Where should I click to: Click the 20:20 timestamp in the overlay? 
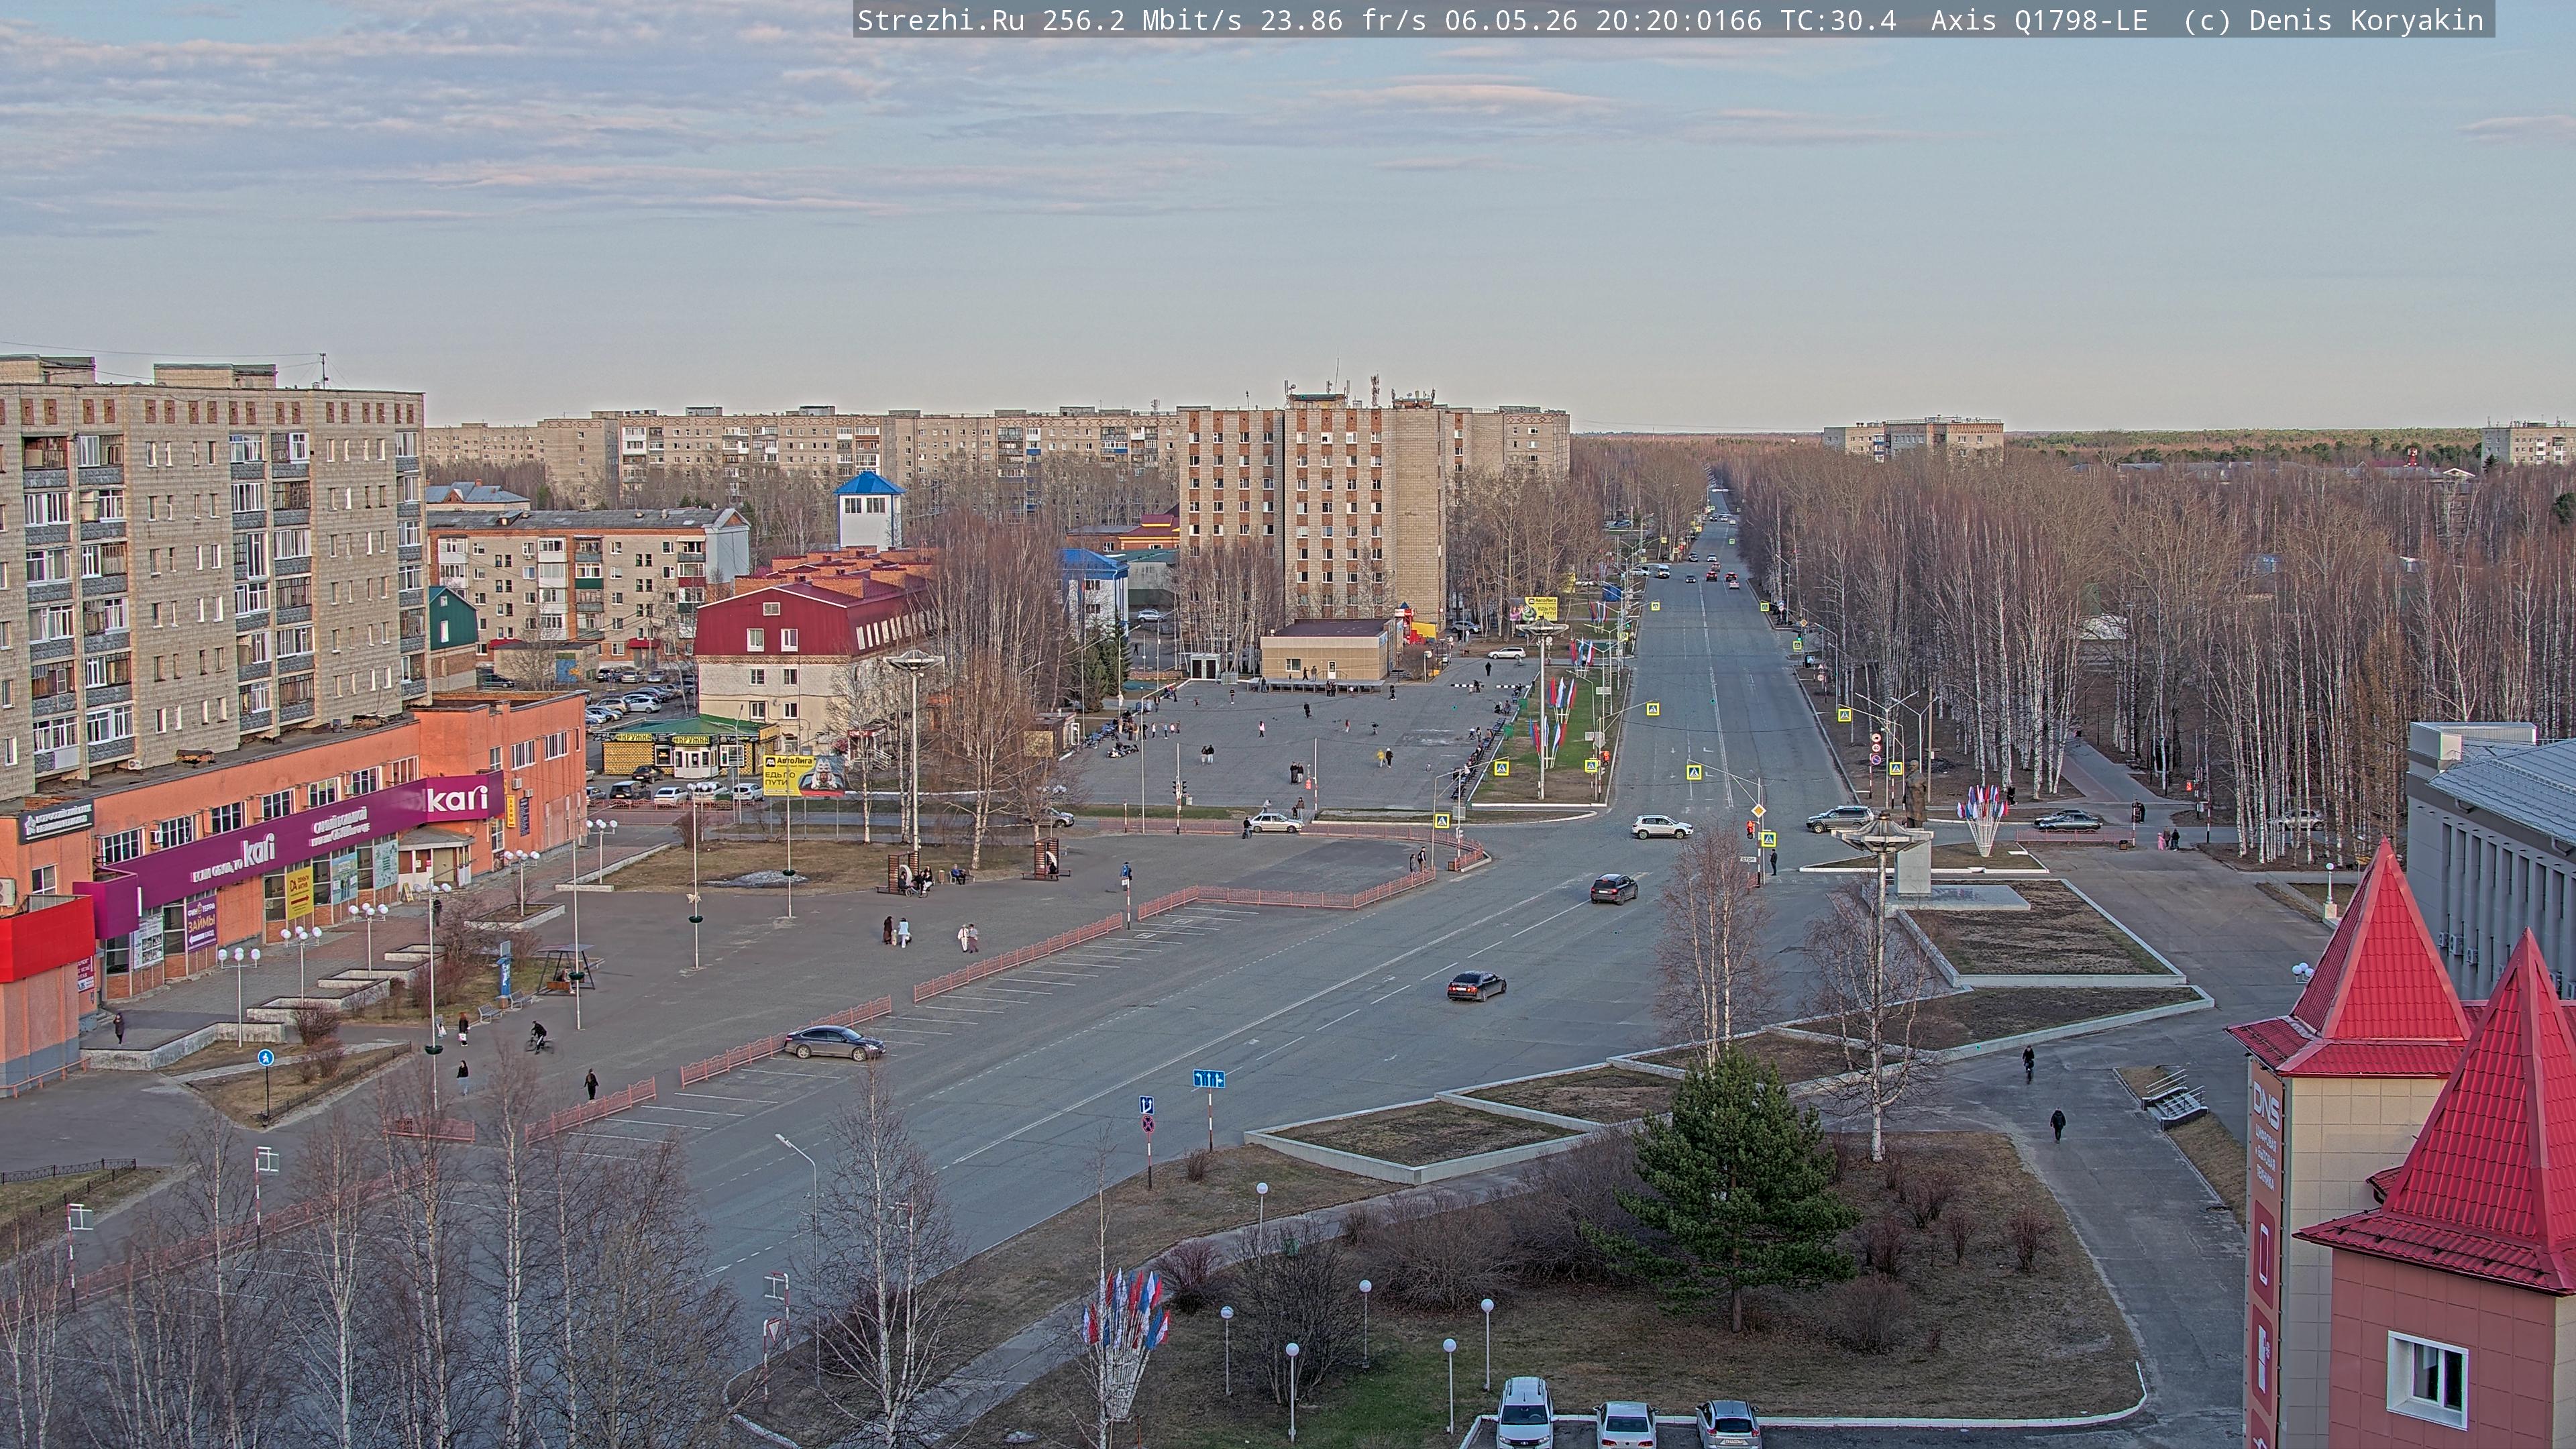(1637, 21)
